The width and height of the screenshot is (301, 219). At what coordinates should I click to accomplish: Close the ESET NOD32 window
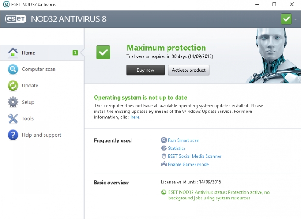click(x=292, y=4)
